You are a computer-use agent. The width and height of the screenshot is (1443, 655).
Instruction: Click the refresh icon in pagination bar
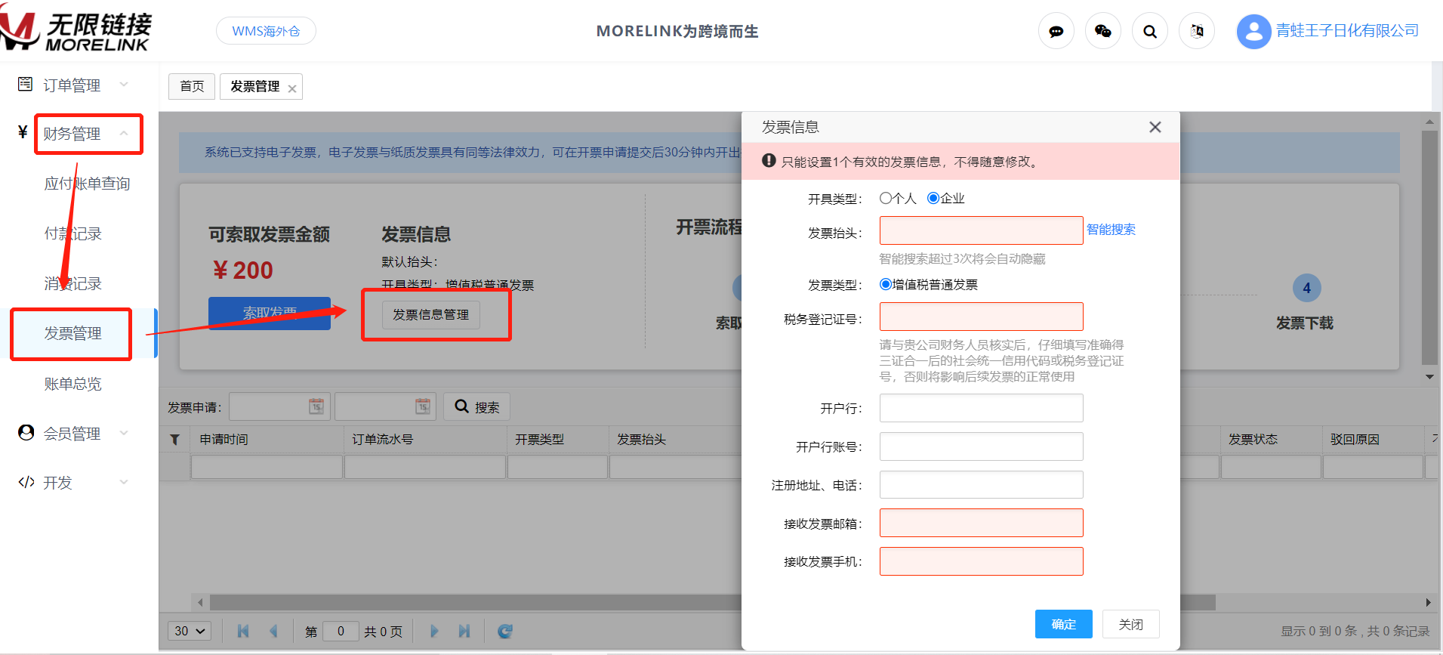tap(505, 631)
